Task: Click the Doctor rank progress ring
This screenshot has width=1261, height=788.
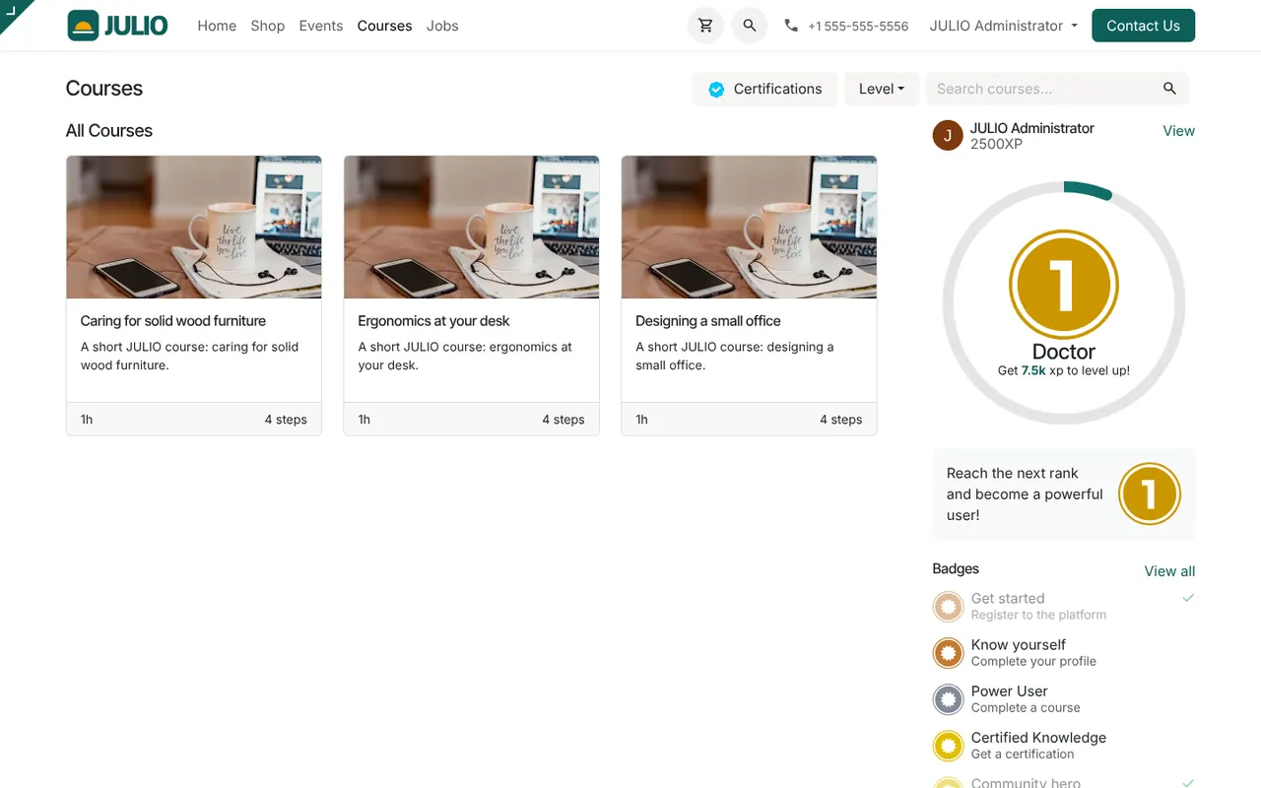Action: pos(1064,303)
